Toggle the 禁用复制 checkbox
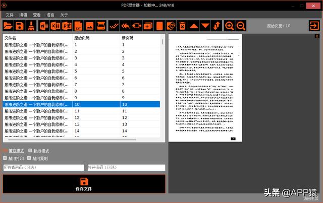This screenshot has width=323, height=203. [x=29, y=158]
